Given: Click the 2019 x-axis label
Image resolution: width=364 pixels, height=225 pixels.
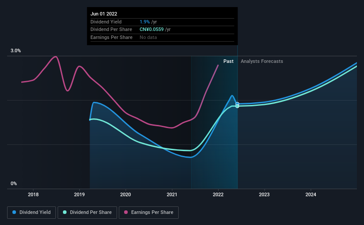Looking at the screenshot, I should (79, 194).
